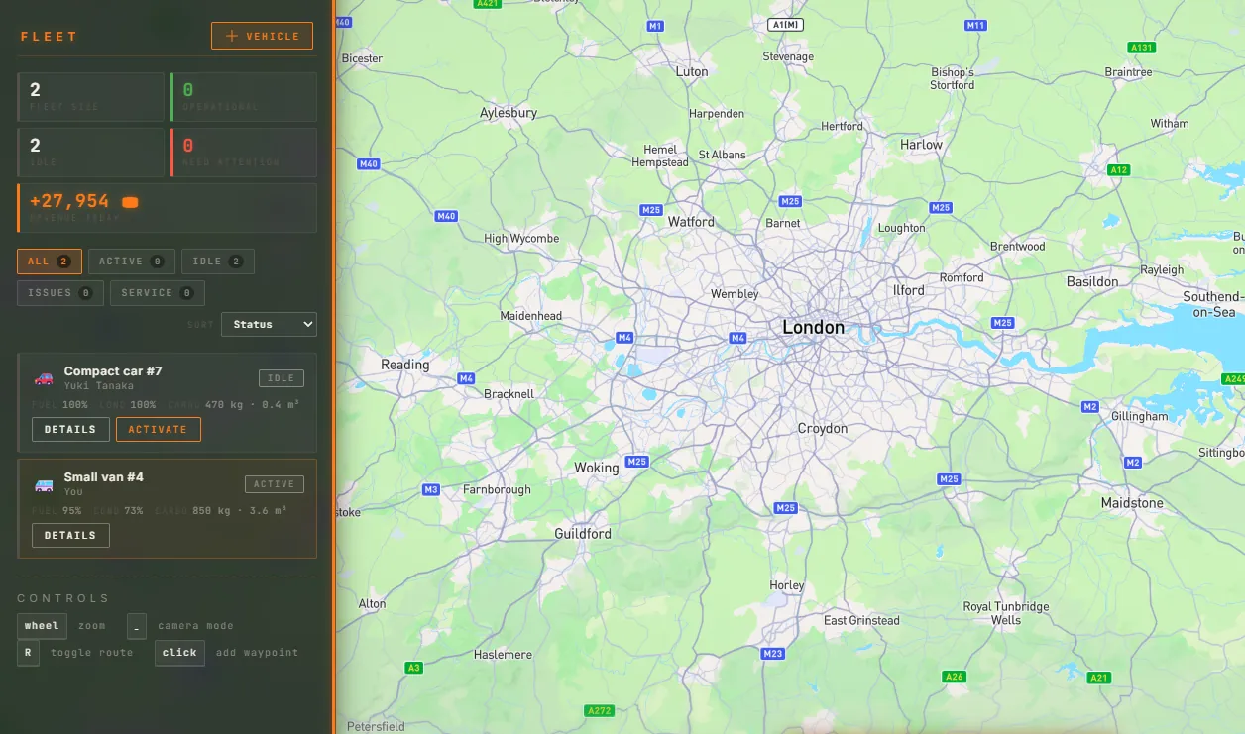Toggle the ACTIVE status badge on Small van #4
This screenshot has height=734, width=1245.
275,484
